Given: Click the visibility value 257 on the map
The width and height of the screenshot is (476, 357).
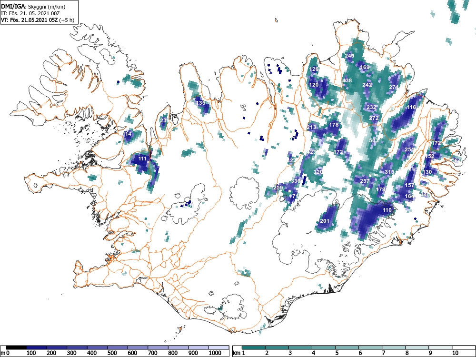Looking at the screenshot, I should [365, 181].
